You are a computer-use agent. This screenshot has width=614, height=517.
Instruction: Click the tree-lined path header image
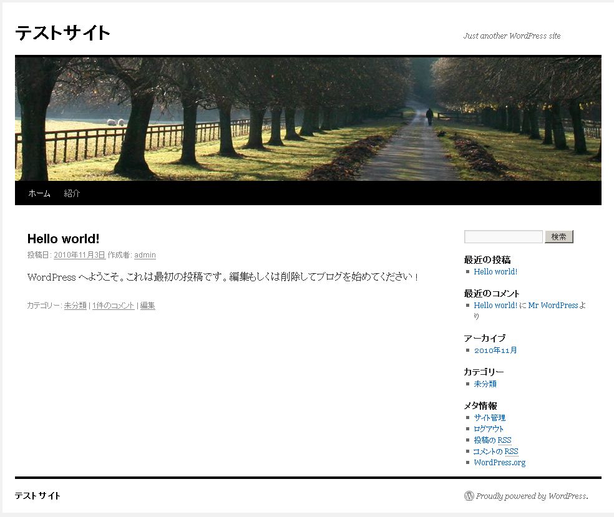click(308, 118)
